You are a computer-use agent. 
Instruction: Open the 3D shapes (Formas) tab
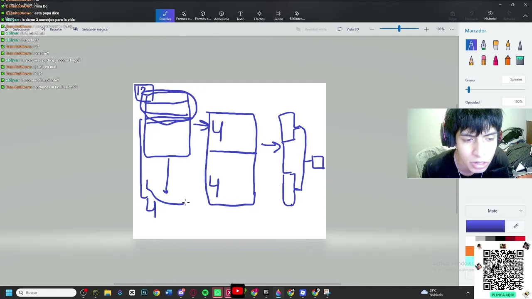203,16
